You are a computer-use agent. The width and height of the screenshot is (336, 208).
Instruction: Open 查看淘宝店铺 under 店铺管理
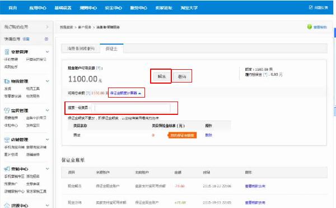pyautogui.click(x=36, y=147)
